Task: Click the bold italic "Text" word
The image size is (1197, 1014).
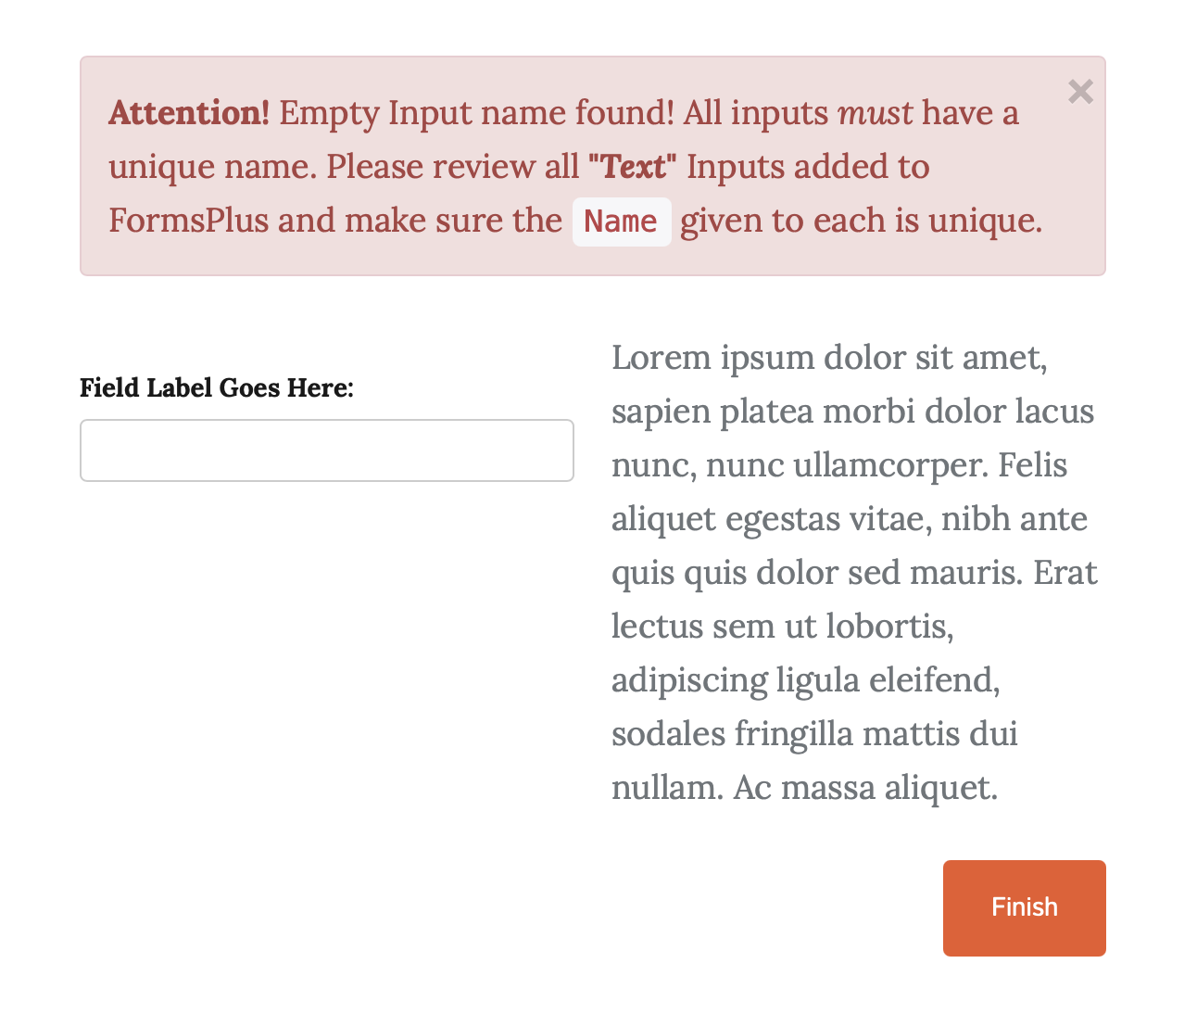Action: tap(633, 167)
